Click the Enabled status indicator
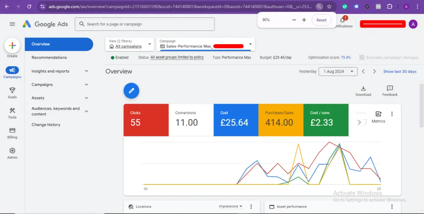 120,57
